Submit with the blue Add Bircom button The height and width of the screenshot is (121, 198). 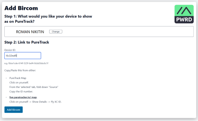(14, 110)
